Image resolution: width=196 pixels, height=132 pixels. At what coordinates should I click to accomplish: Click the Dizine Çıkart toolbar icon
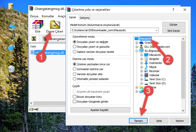pyautogui.click(x=55, y=26)
